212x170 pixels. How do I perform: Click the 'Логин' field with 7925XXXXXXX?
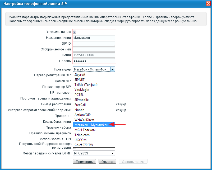tap(94, 55)
